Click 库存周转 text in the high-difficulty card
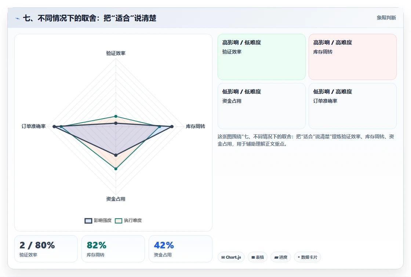Screen dimensions: 411x277 (323, 52)
